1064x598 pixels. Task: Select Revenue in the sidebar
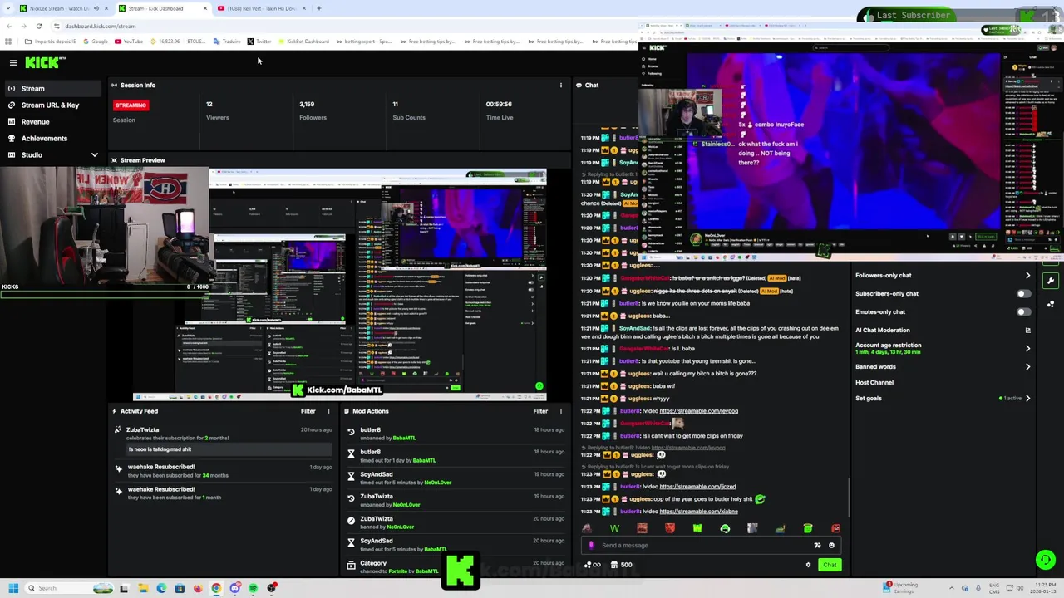pos(52,121)
